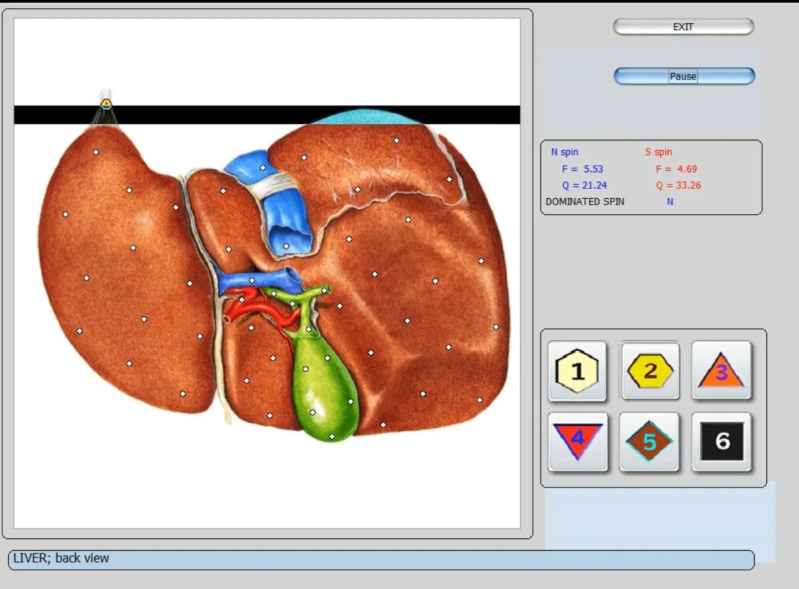Click the black square level 6 icon
This screenshot has height=589, width=799.
(721, 442)
